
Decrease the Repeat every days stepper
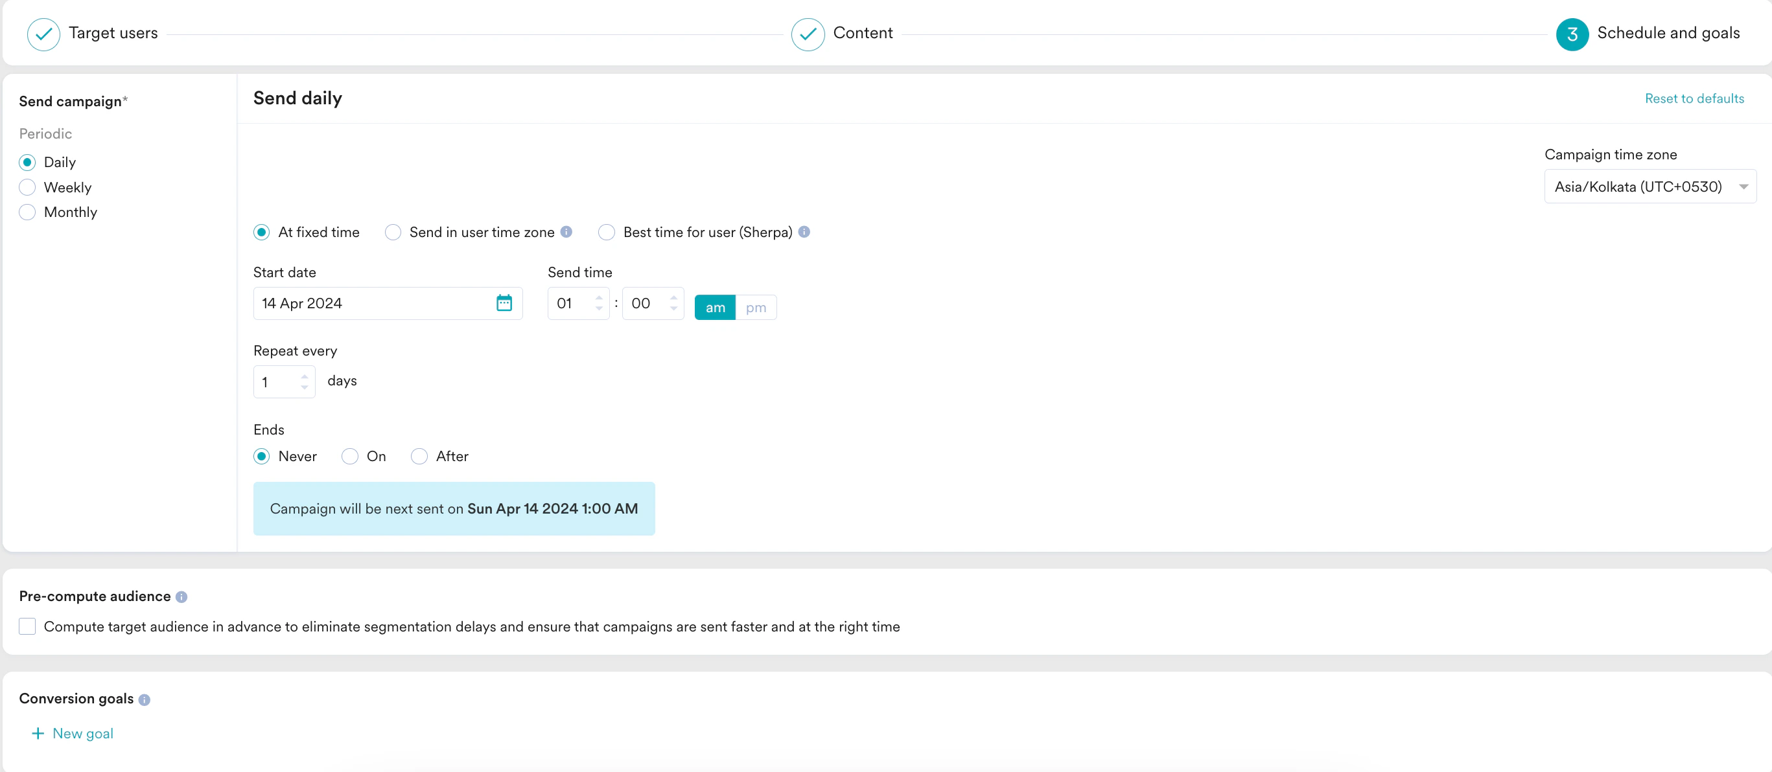[304, 387]
